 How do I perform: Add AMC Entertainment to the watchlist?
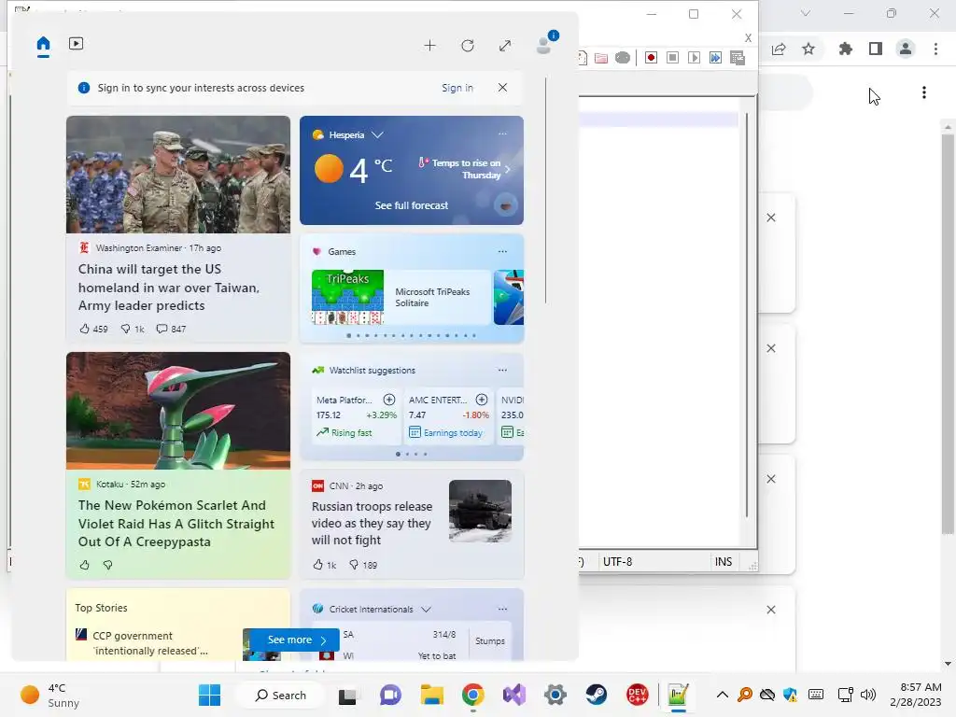coord(482,400)
